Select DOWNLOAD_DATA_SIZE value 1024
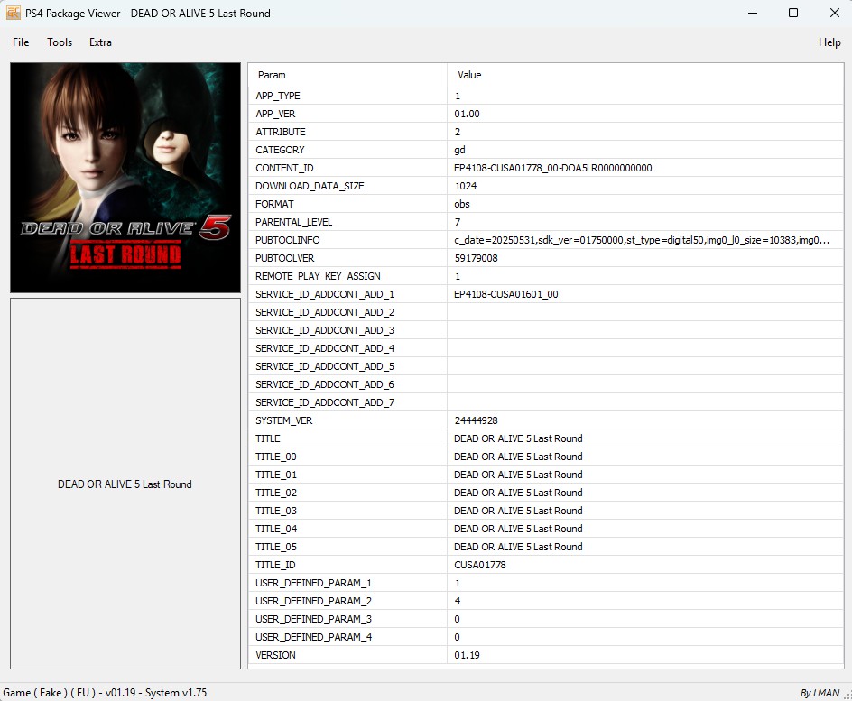 [x=466, y=186]
